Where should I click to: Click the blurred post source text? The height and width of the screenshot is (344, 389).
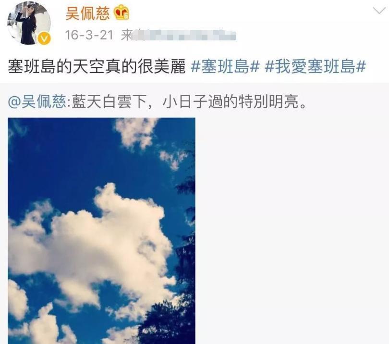pos(184,35)
